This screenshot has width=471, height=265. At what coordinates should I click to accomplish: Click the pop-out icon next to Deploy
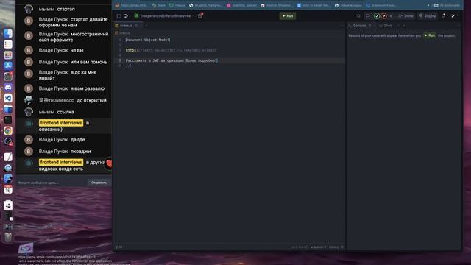[443, 15]
